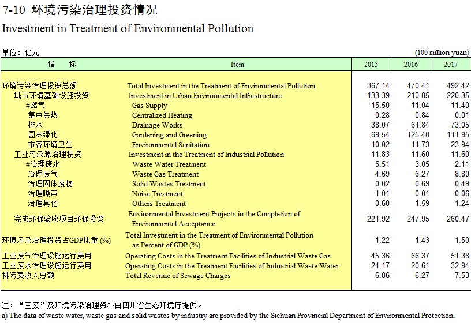Select Waste Gas Treatment value 8.80
This screenshot has height=330, width=471.
462,174
